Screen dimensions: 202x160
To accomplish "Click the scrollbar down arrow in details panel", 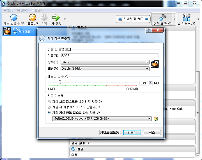I will point(198,156).
